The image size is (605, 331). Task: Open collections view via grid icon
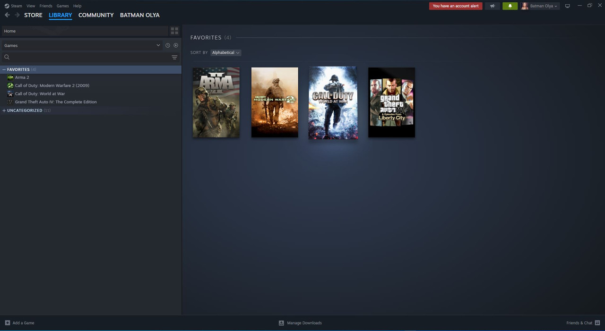[174, 31]
